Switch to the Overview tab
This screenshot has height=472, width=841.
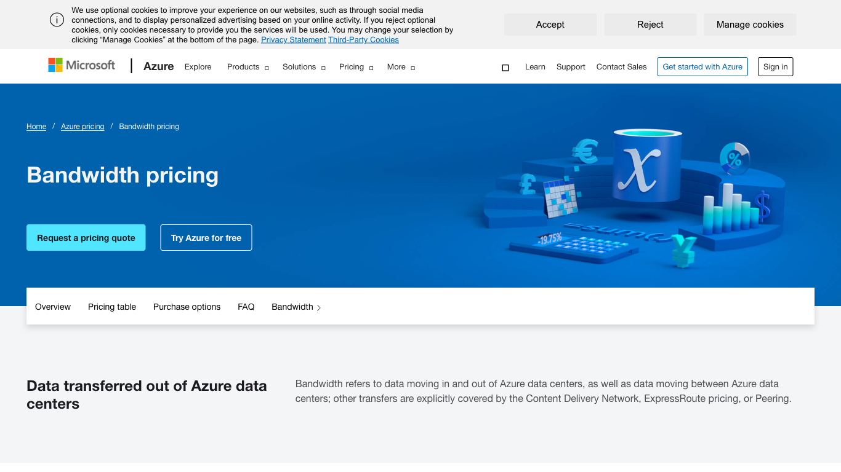53,307
